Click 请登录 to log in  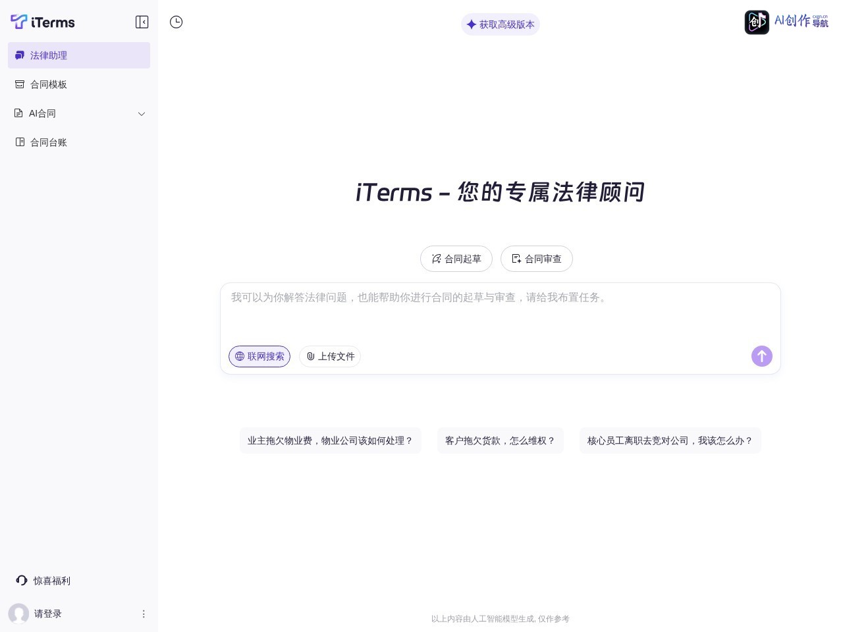(x=48, y=614)
